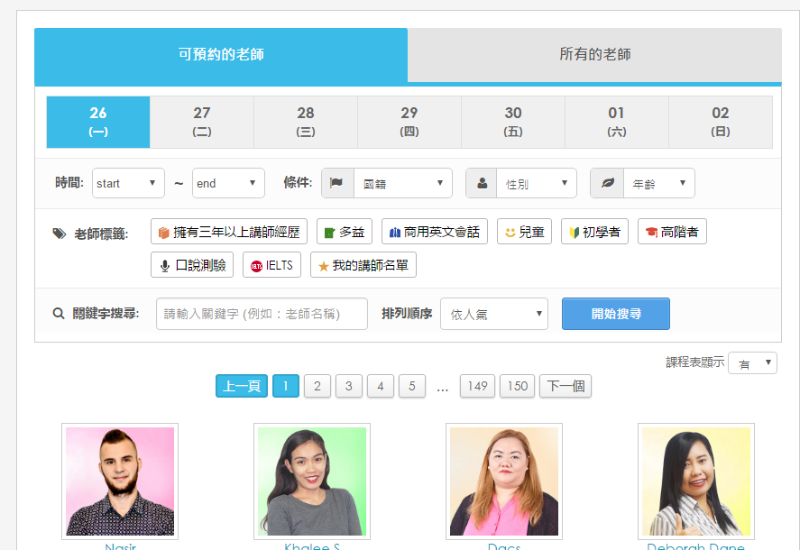Select the 兒童 smiley tag

click(x=523, y=232)
